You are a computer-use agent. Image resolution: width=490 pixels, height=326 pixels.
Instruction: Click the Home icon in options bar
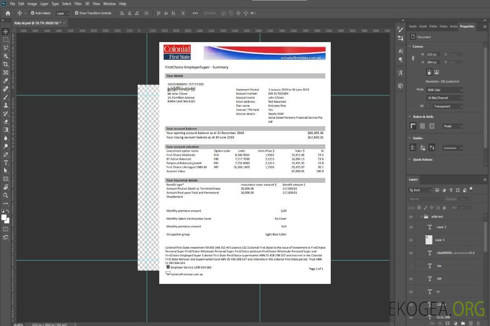pos(8,13)
